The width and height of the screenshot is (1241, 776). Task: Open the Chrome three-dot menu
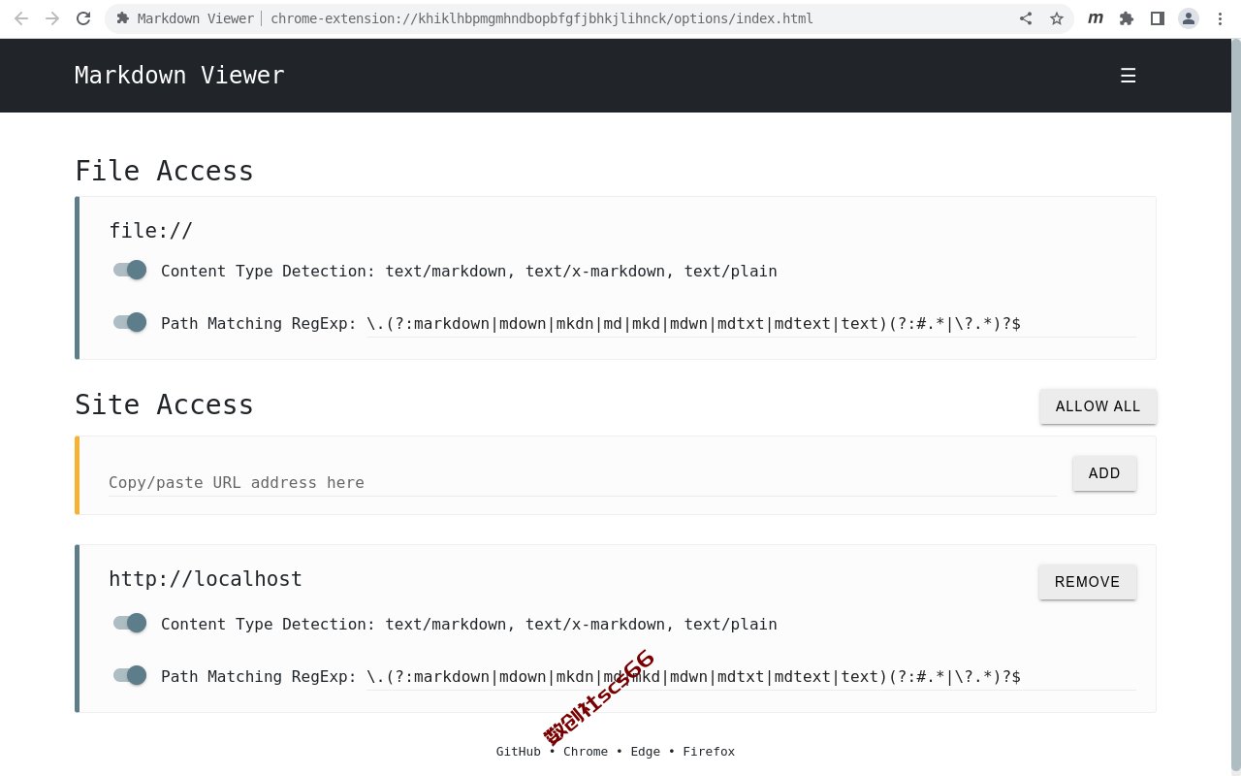click(x=1220, y=18)
